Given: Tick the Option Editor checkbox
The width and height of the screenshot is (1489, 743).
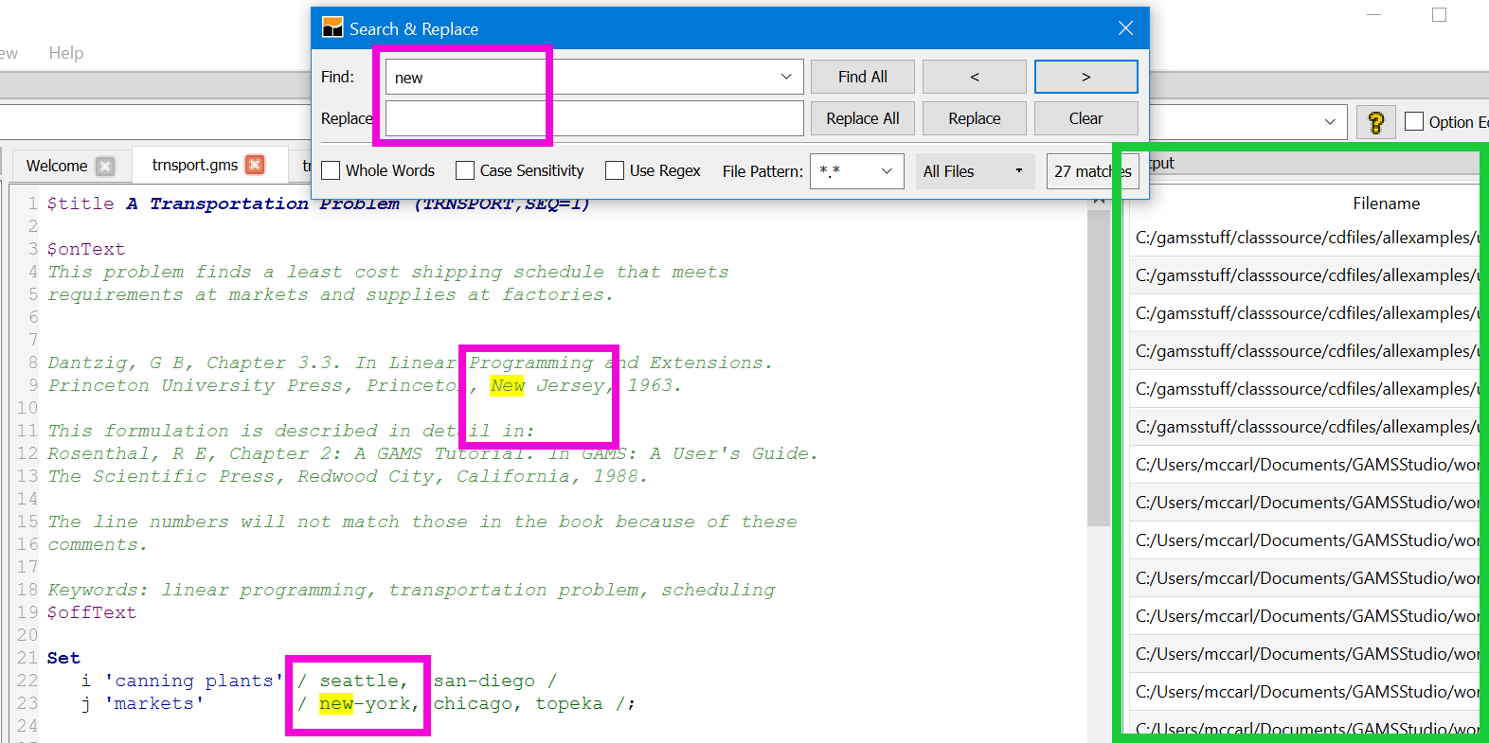Looking at the screenshot, I should [1414, 121].
